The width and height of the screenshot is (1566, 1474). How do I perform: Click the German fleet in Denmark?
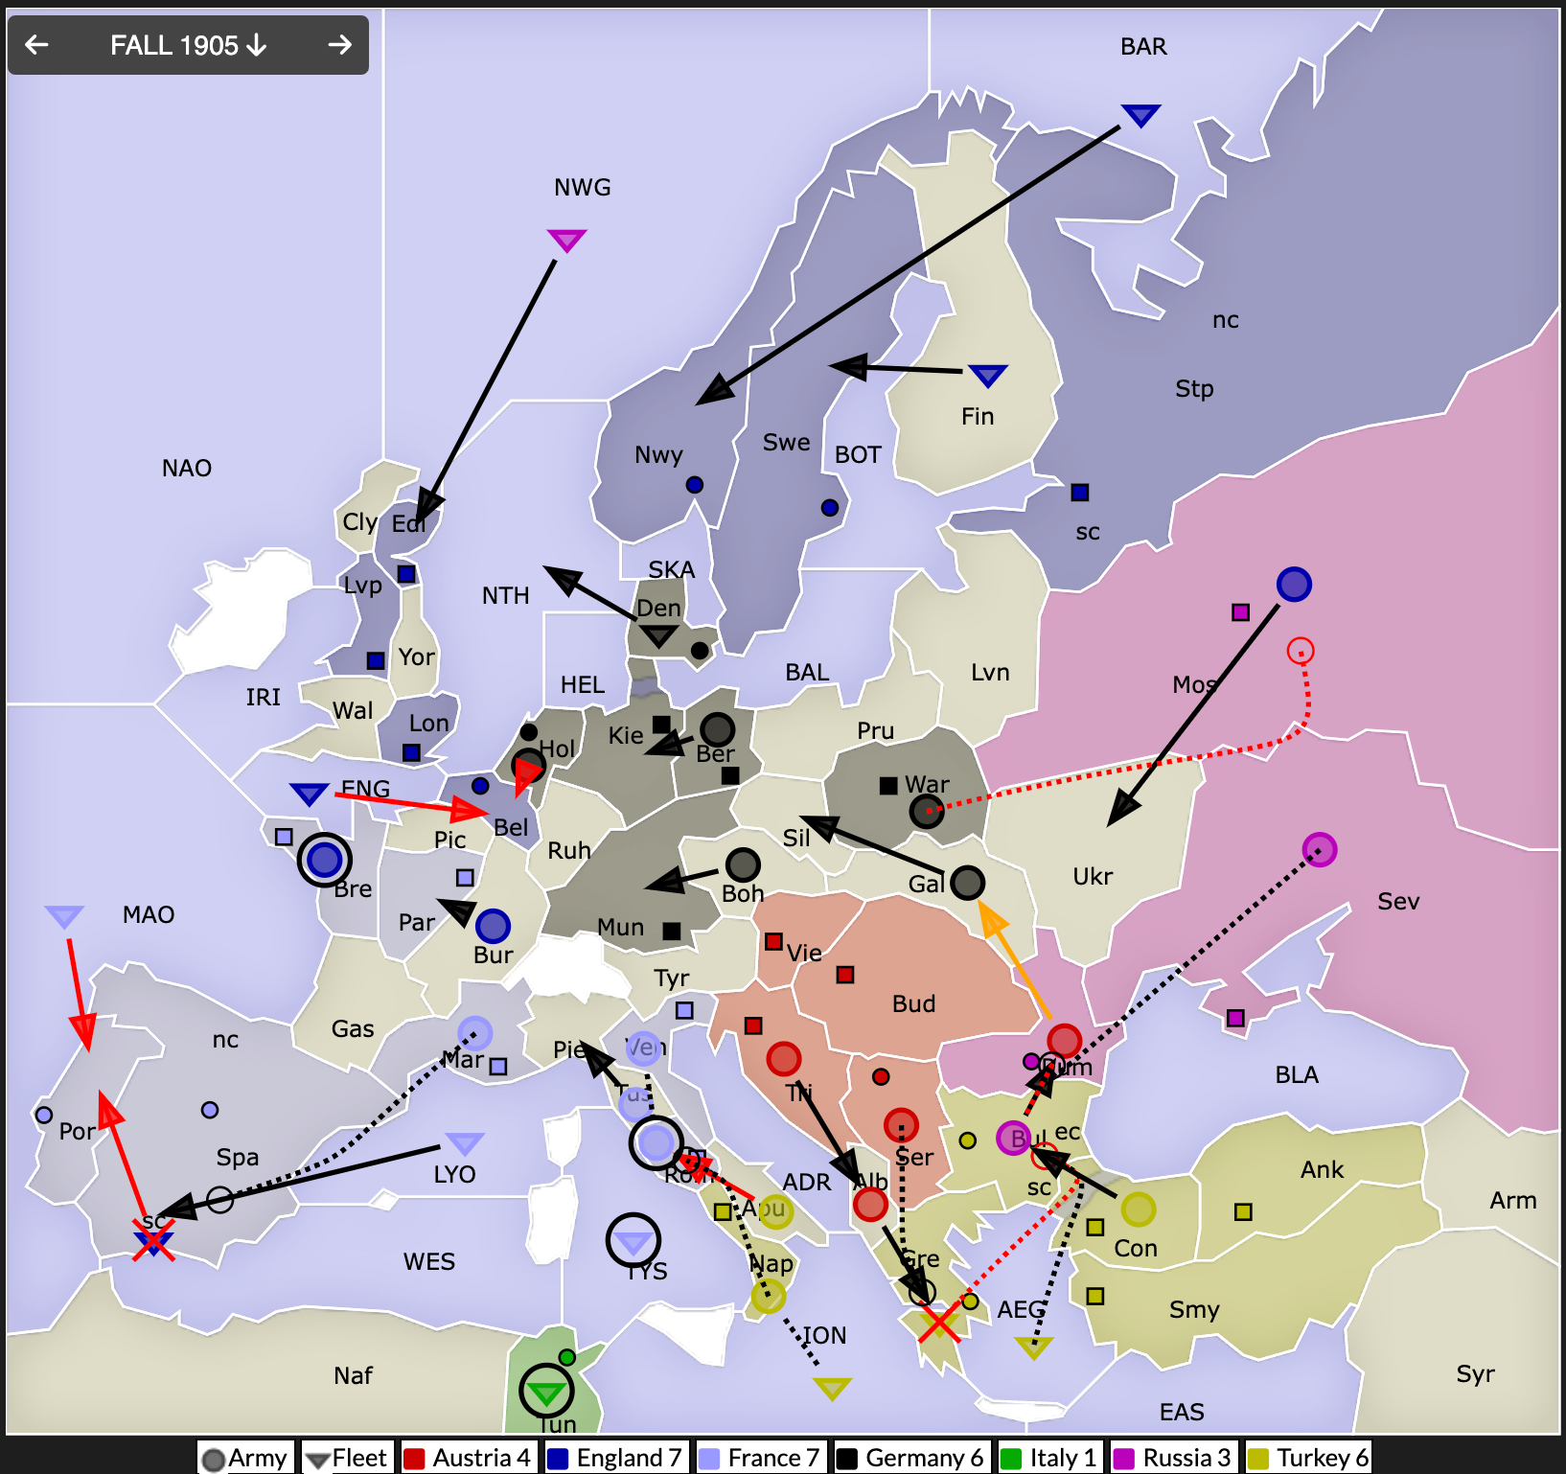(x=658, y=635)
